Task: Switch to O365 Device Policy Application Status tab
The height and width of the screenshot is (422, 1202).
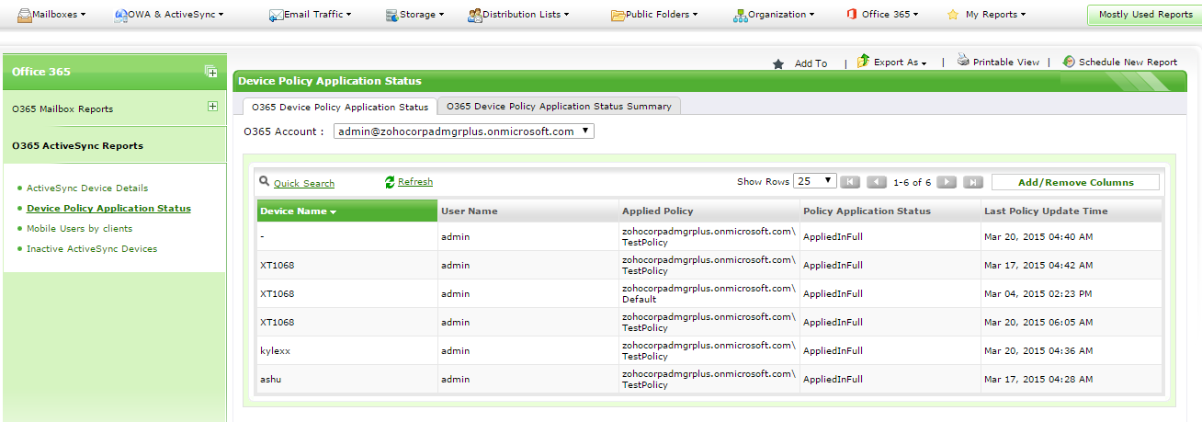Action: point(340,107)
